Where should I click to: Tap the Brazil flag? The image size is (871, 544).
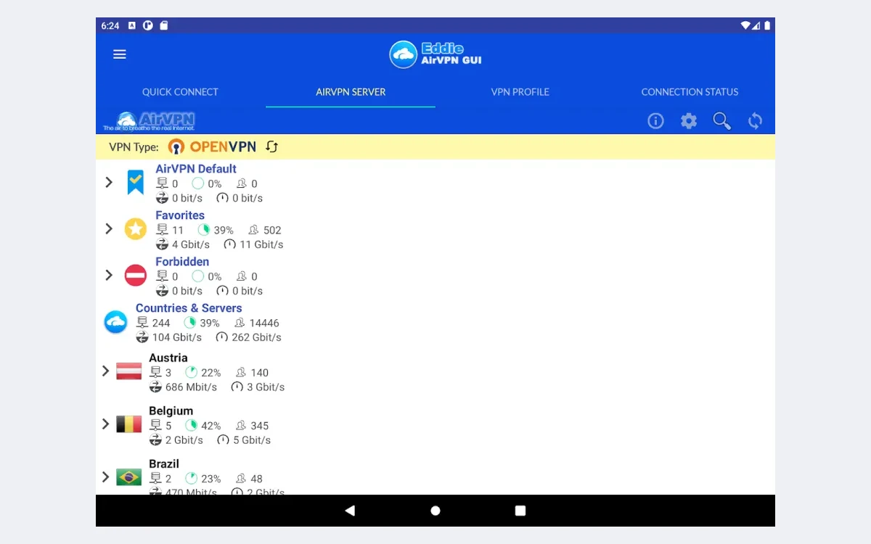[129, 477]
